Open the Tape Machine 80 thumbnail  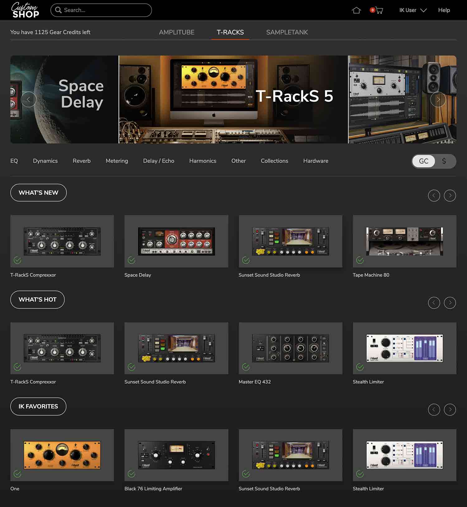pyautogui.click(x=404, y=241)
